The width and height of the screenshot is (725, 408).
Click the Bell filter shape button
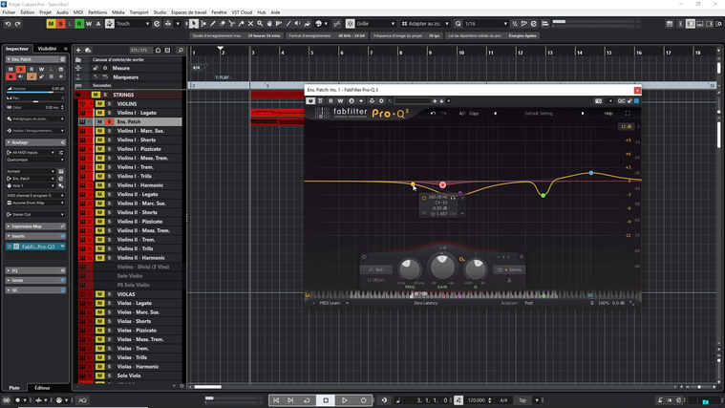coord(375,269)
